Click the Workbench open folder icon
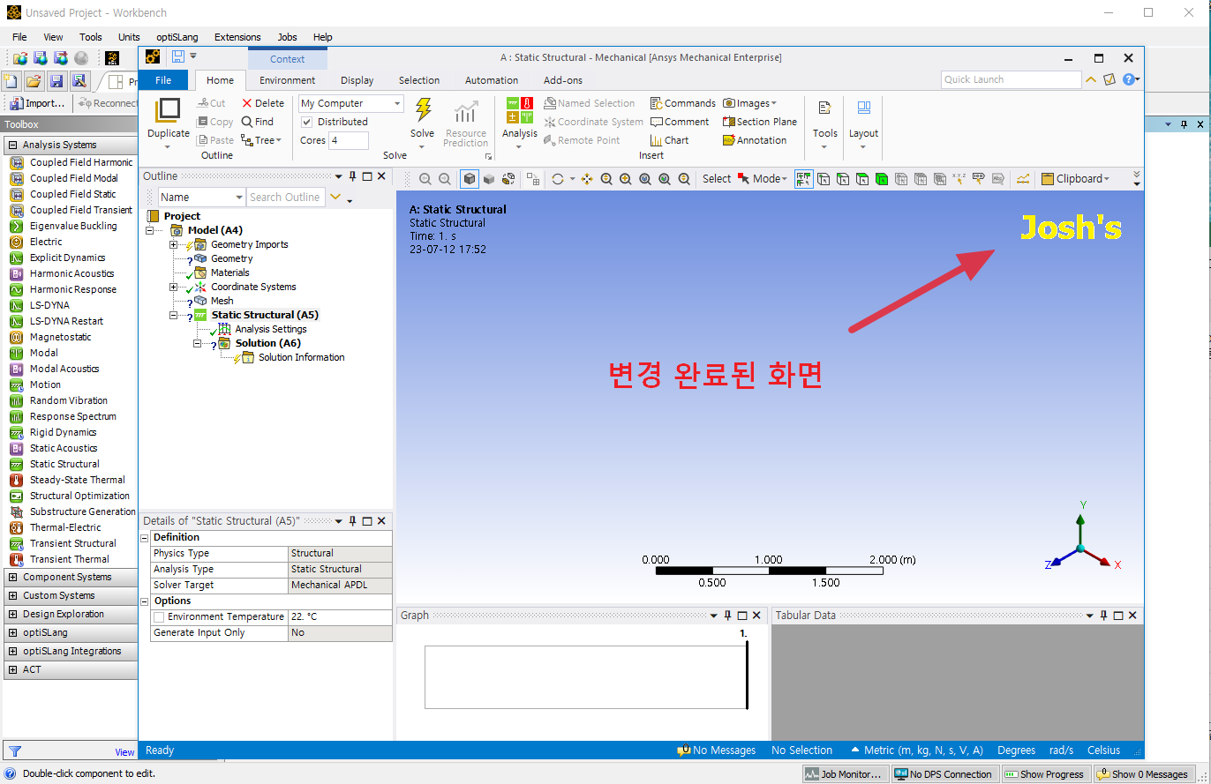 point(34,81)
